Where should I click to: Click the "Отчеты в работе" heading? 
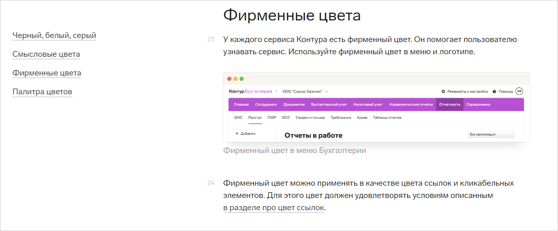click(314, 135)
